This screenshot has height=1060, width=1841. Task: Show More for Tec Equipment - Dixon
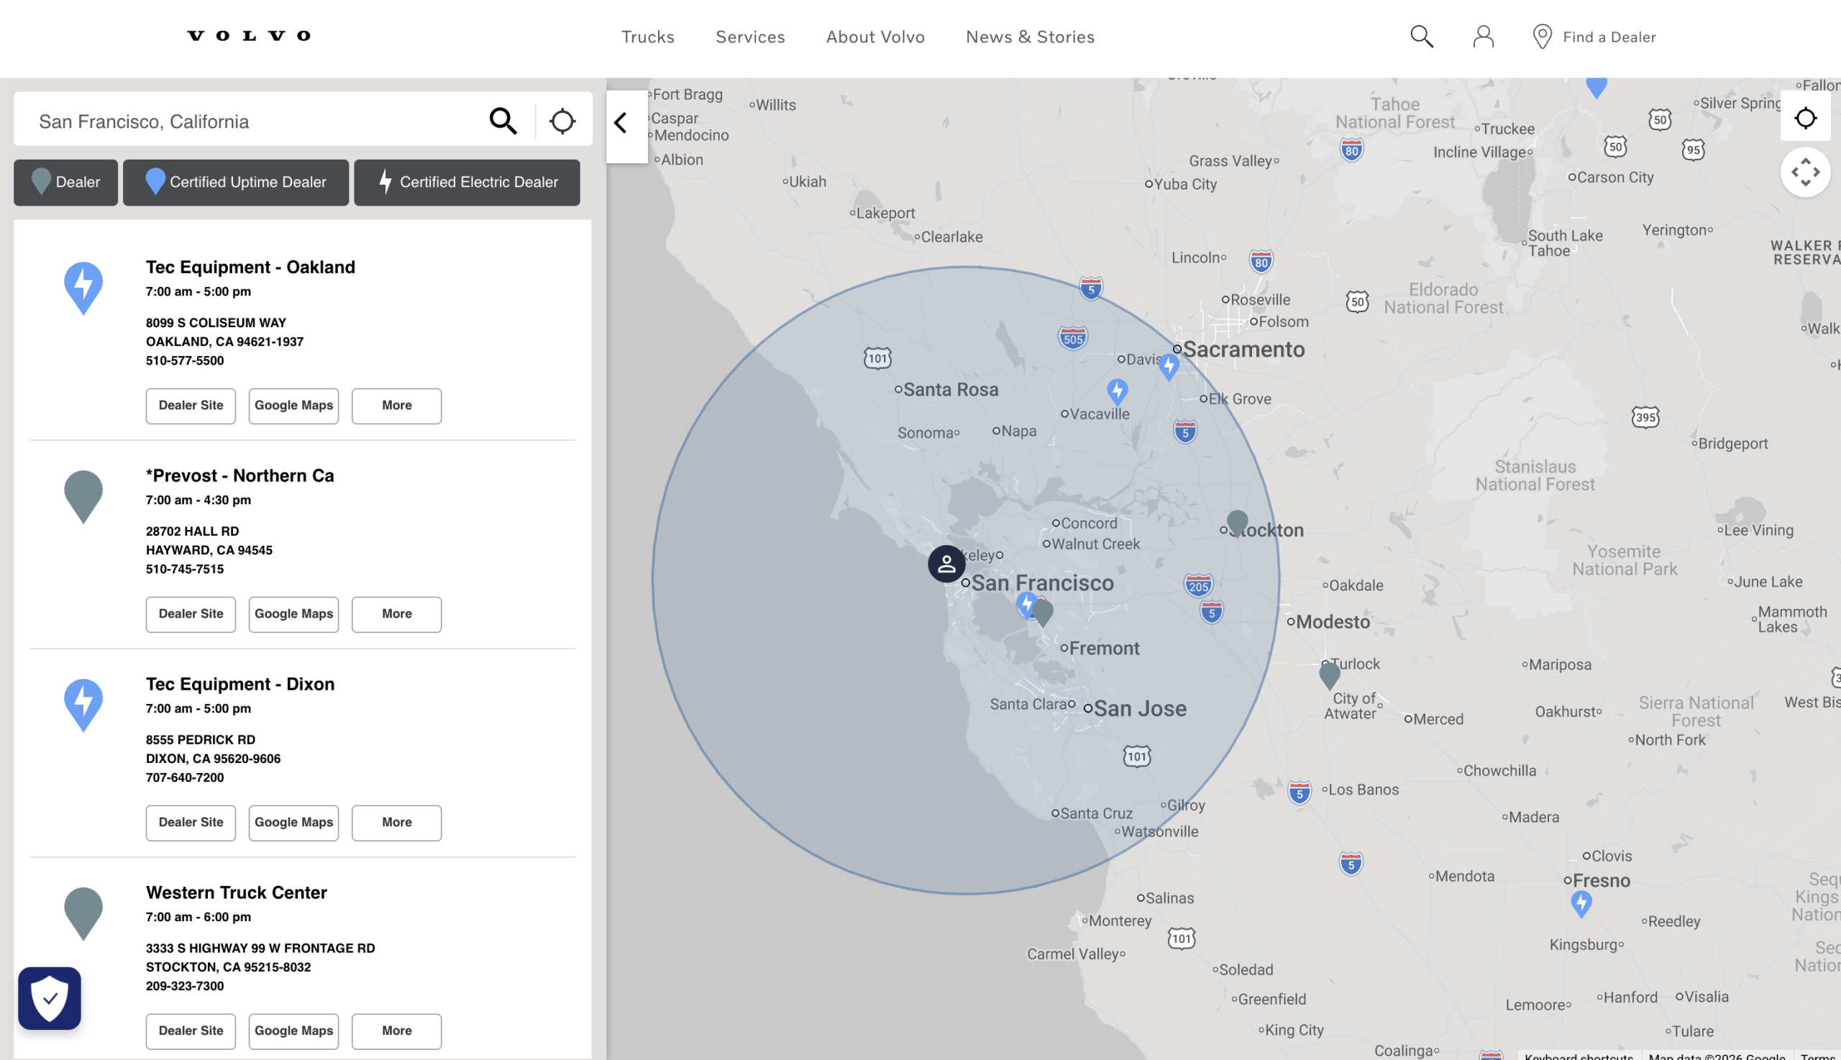pyautogui.click(x=397, y=823)
